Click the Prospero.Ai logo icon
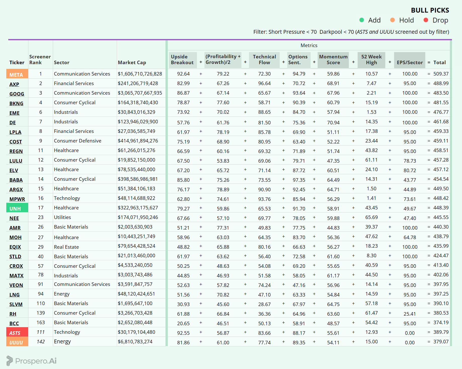The height and width of the screenshot is (369, 462). coord(9,361)
